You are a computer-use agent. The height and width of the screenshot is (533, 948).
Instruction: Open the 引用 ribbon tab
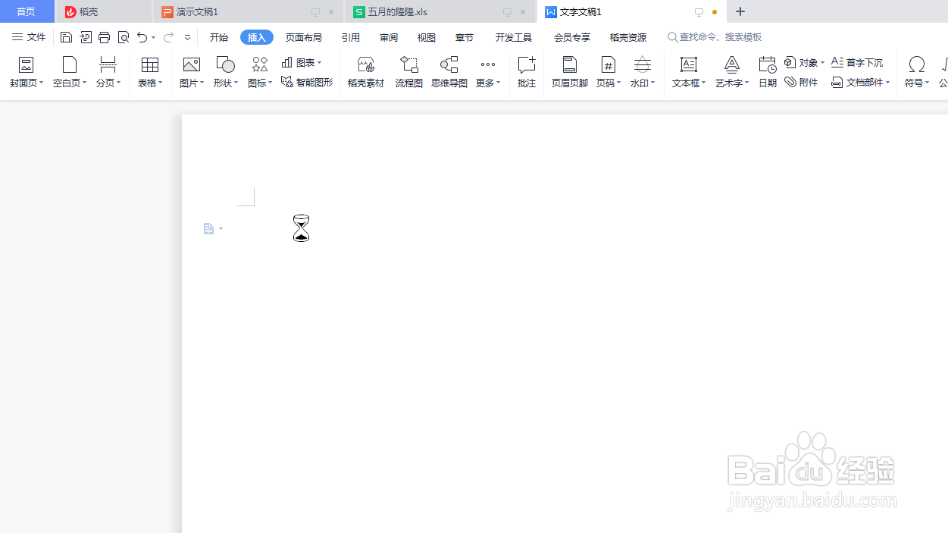[x=351, y=37]
